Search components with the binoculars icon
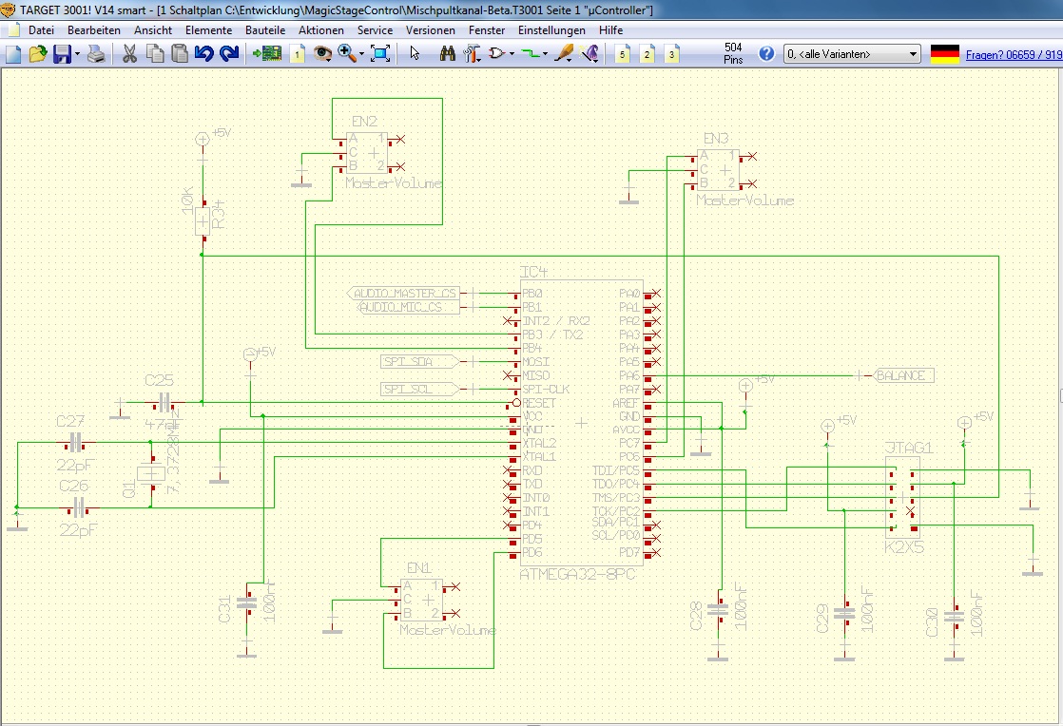 point(448,54)
